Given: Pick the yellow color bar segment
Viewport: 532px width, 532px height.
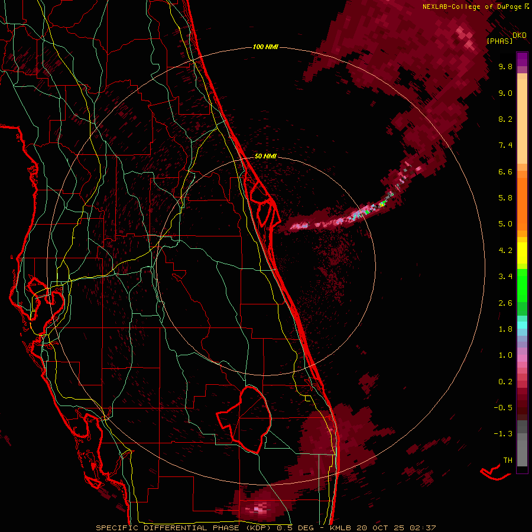Looking at the screenshot, I should tap(522, 253).
